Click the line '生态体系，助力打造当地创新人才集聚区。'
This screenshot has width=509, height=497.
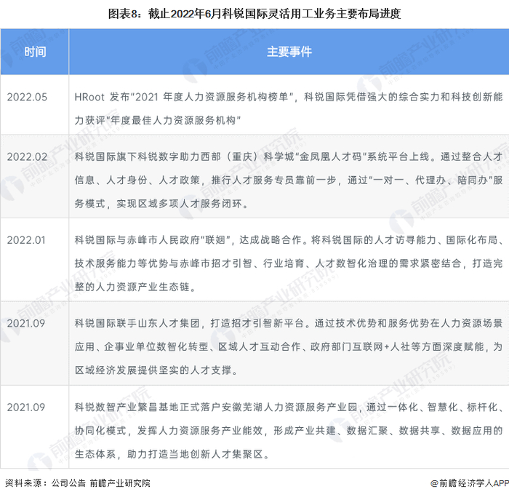click(172, 454)
